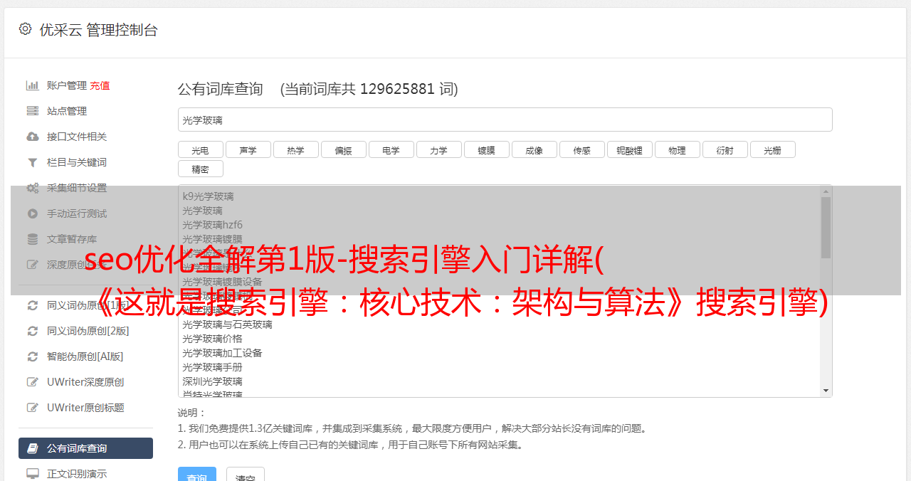Click the 物理 tag button
The width and height of the screenshot is (911, 481).
tap(677, 149)
